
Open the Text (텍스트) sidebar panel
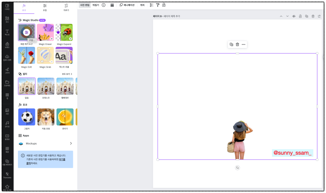tap(7, 32)
